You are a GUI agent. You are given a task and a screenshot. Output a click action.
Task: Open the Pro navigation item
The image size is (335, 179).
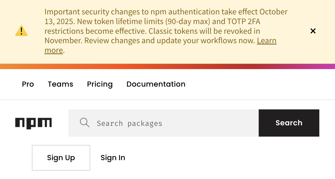[x=28, y=84]
